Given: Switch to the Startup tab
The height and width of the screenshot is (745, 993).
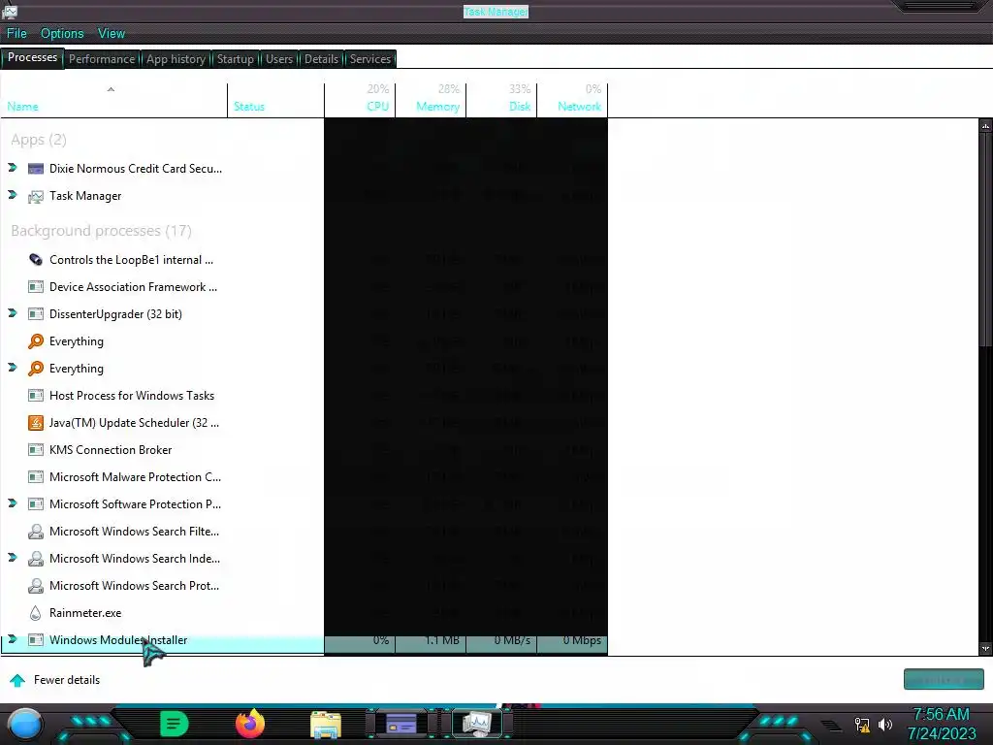Looking at the screenshot, I should point(235,59).
